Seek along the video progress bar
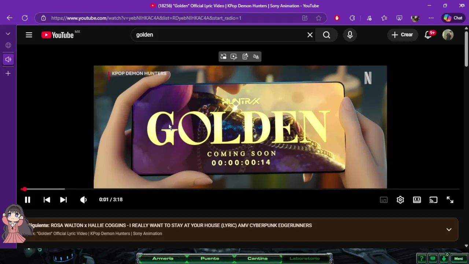This screenshot has width=469, height=264. click(240, 189)
